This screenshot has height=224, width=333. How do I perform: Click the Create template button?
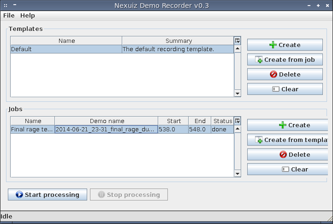pos(285,45)
